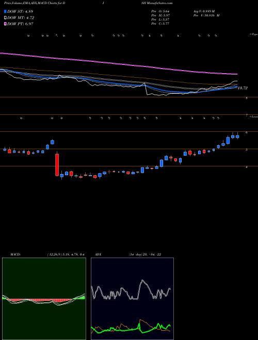The height and width of the screenshot is (340, 258).
Task: Click the ADX '(14 day) 28, +34, -22' text
Action: point(145,254)
